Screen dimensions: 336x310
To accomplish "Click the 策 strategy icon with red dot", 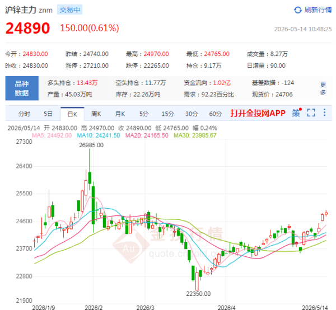I will pos(296,112).
